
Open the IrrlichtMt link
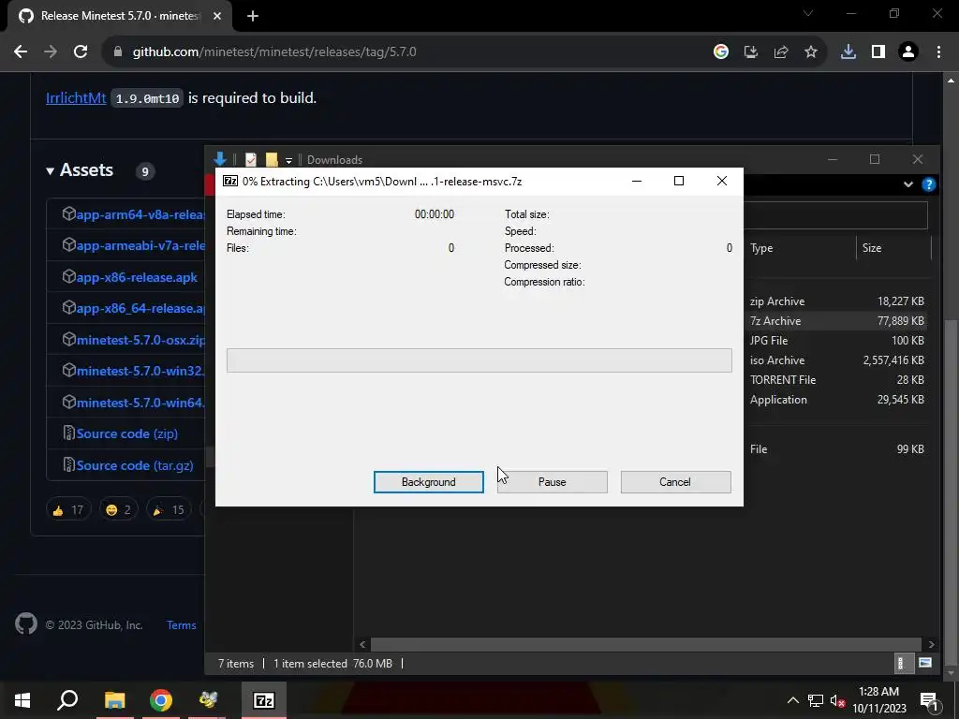point(76,97)
